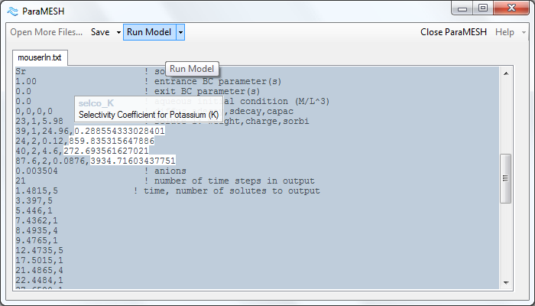
Task: Maximize the ParaMESH window
Action: click(x=483, y=8)
